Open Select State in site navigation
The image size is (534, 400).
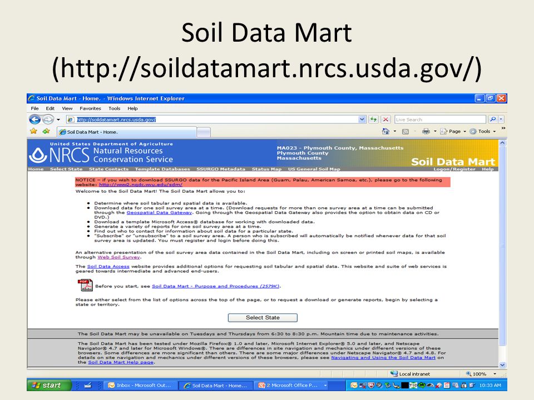point(66,169)
